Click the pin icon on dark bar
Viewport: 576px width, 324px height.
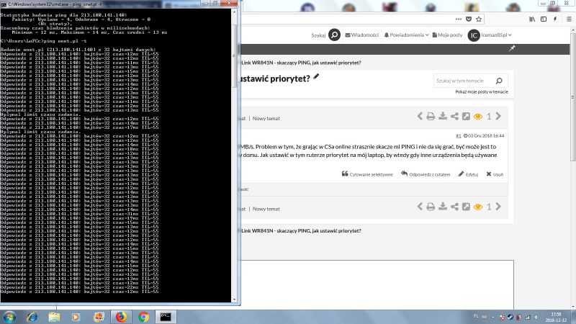[x=512, y=48]
